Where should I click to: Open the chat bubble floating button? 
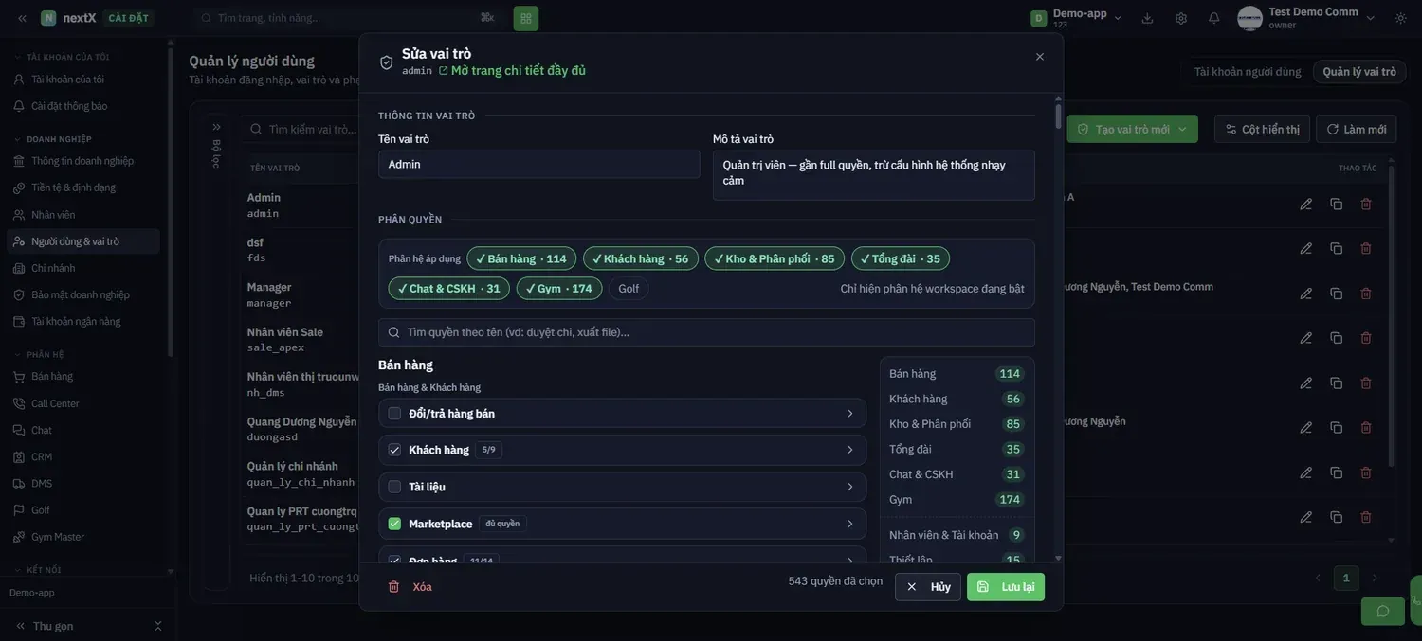click(x=1383, y=612)
